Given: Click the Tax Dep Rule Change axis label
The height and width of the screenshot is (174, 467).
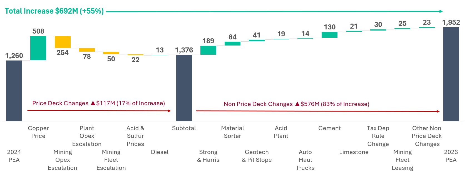Looking at the screenshot, I should tap(378, 136).
